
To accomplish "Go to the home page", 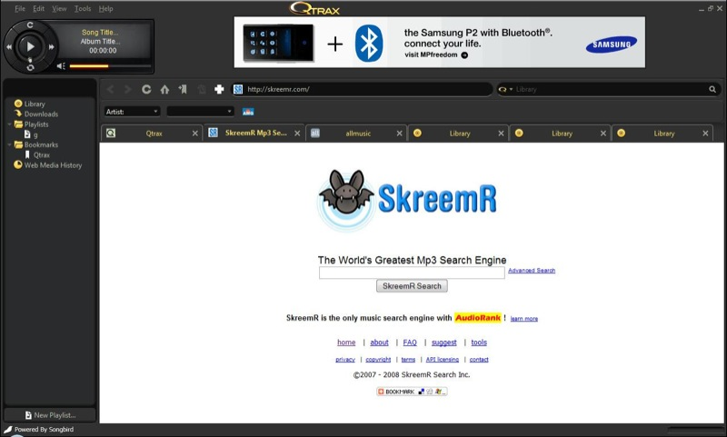I will [164, 89].
